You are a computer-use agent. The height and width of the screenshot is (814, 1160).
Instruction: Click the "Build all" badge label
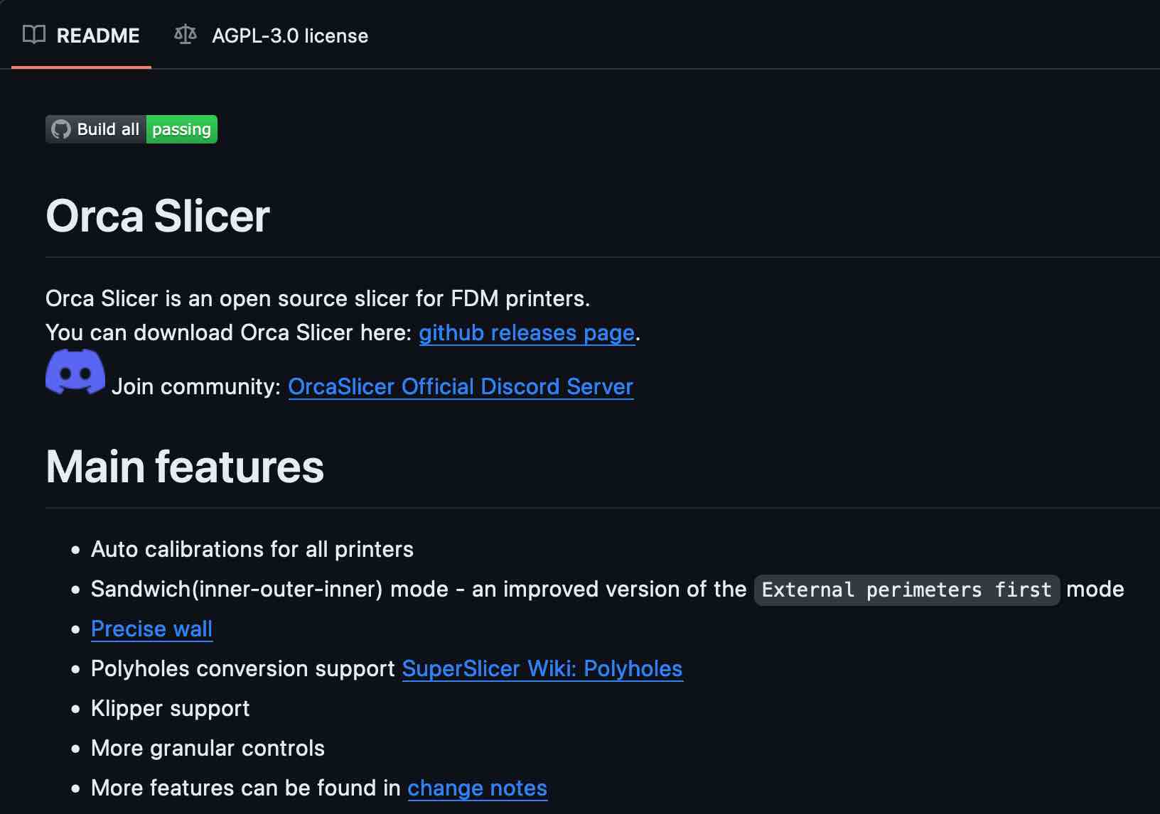point(108,129)
